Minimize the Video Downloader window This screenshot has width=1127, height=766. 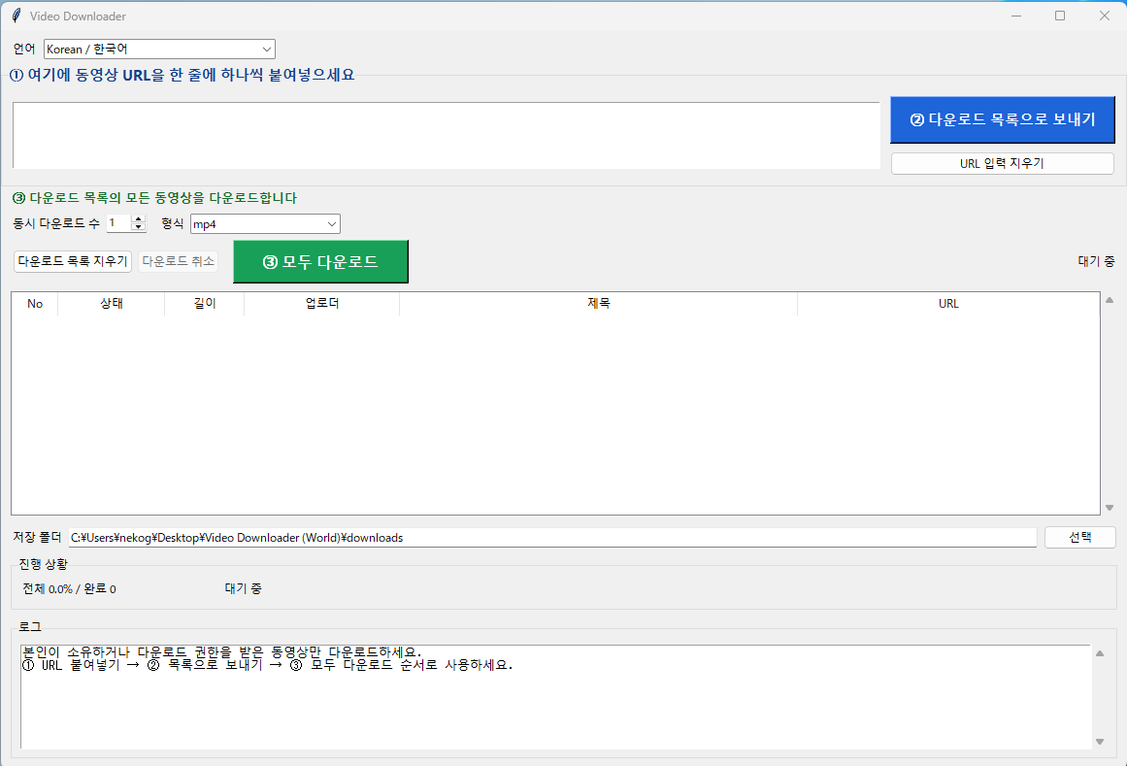pyautogui.click(x=1016, y=16)
